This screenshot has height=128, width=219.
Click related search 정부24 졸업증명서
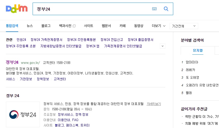pyautogui.click(x=141, y=40)
